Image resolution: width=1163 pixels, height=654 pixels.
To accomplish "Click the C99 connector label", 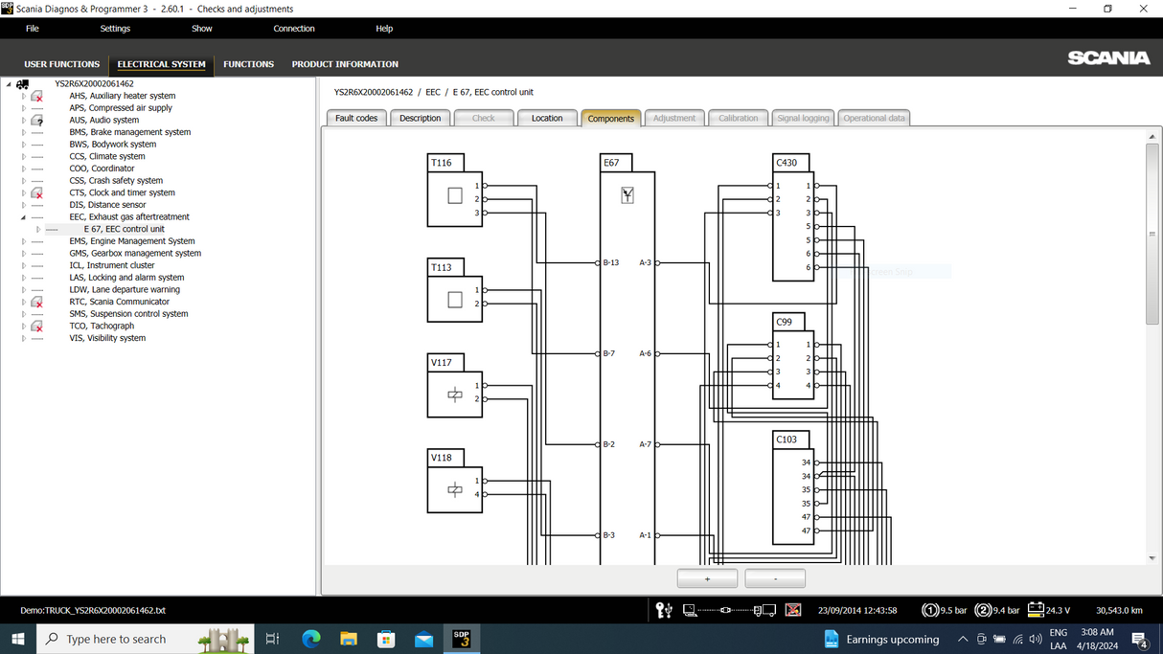I will click(787, 322).
